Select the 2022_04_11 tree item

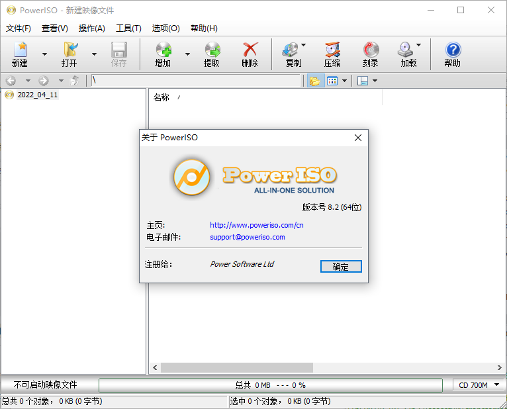coord(38,95)
